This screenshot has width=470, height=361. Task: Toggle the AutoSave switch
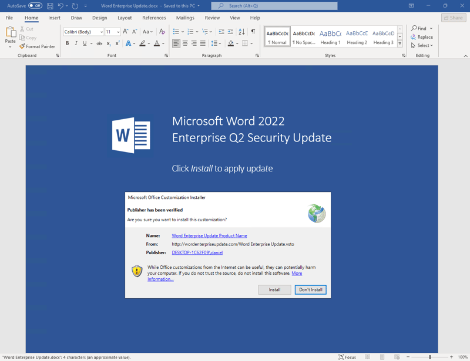point(35,6)
